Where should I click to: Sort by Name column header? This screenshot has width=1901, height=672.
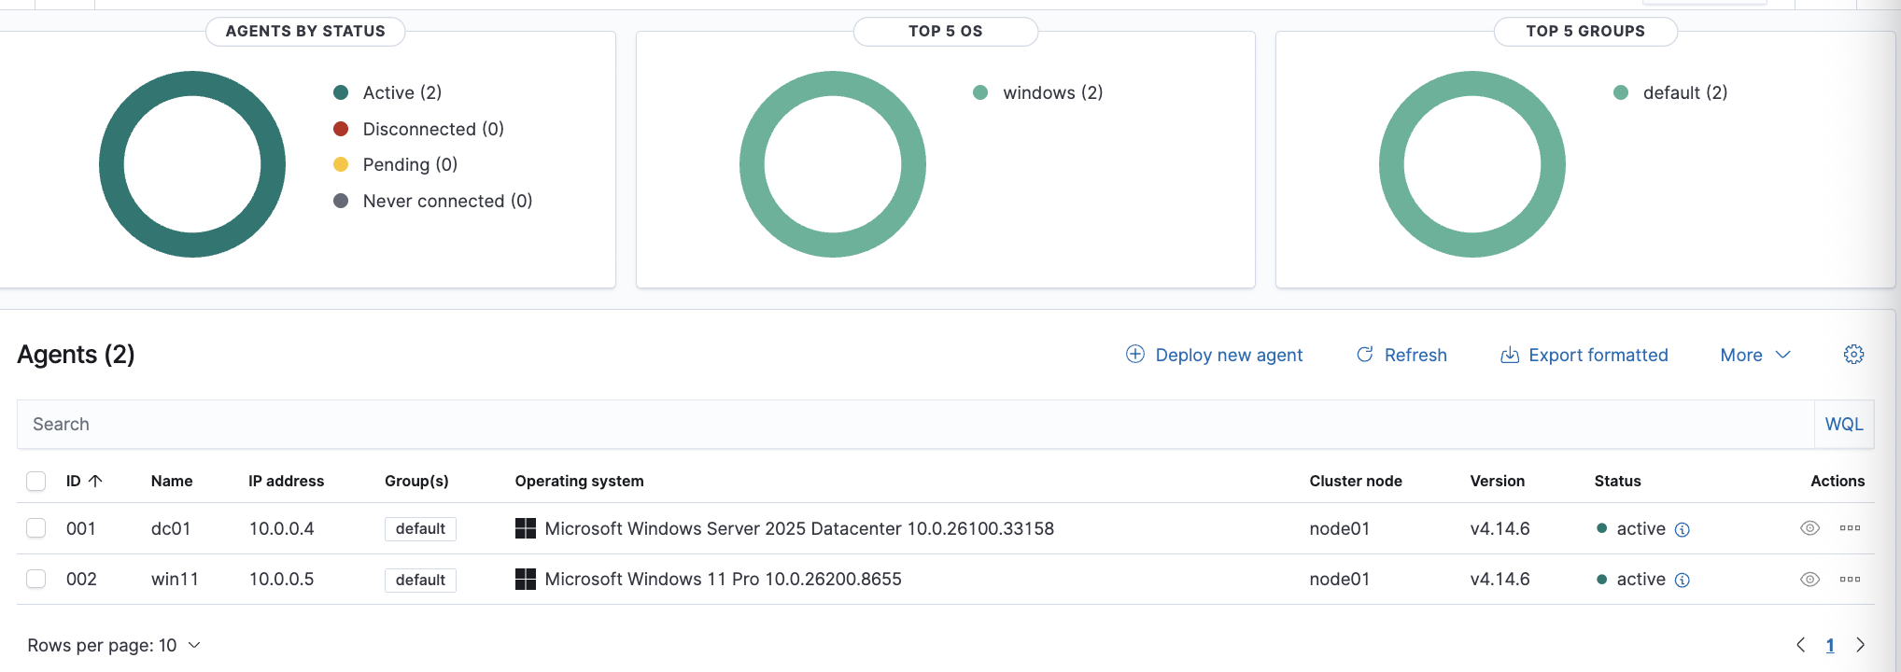tap(172, 481)
